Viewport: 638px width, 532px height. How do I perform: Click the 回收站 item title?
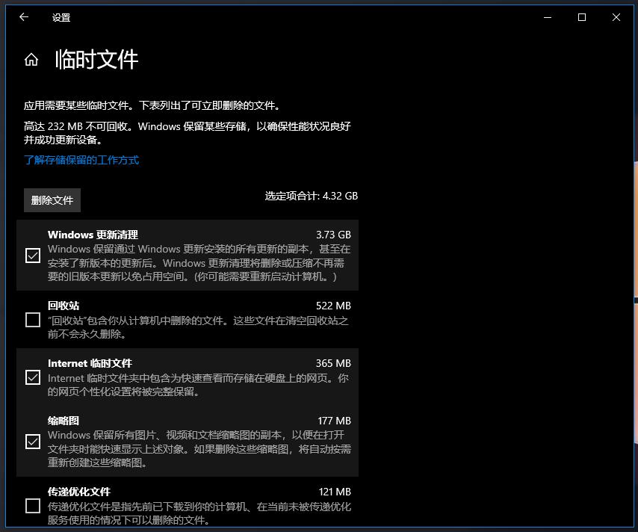(64, 306)
